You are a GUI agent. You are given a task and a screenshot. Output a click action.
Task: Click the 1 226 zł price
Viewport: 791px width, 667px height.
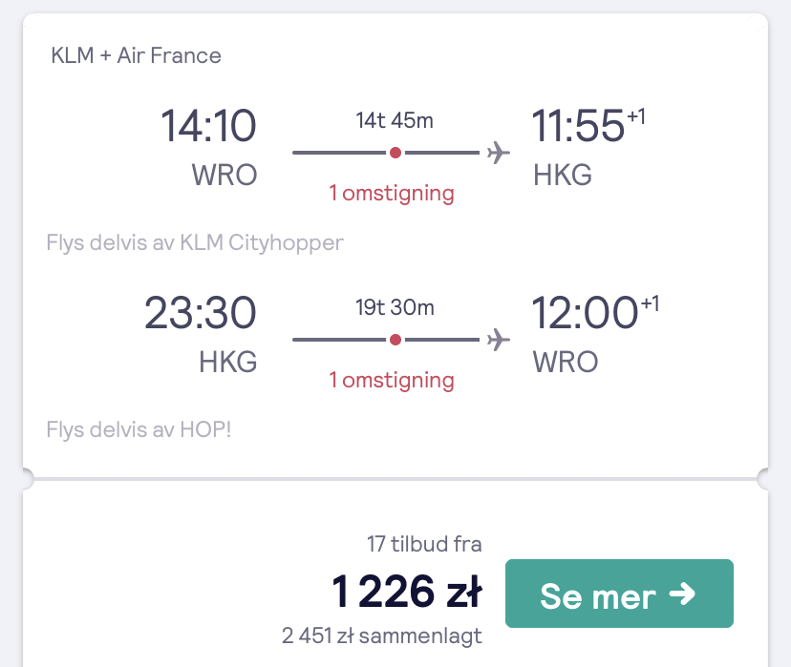407,591
